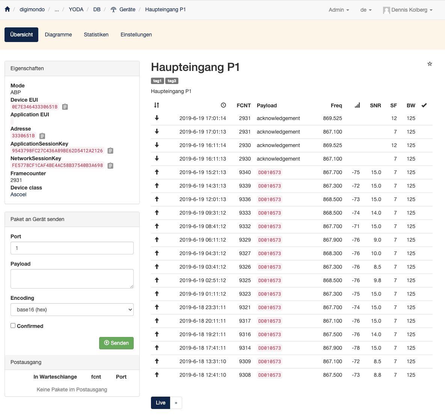
Task: Copy the Device EUI to clipboard
Action: tap(65, 107)
